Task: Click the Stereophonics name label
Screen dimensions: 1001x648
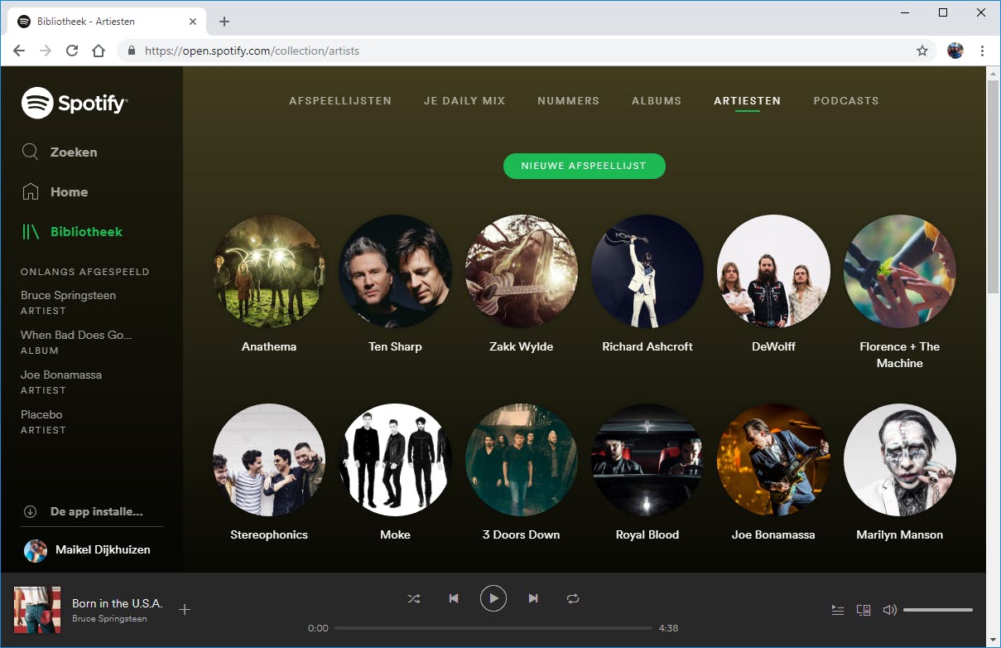Action: 269,534
